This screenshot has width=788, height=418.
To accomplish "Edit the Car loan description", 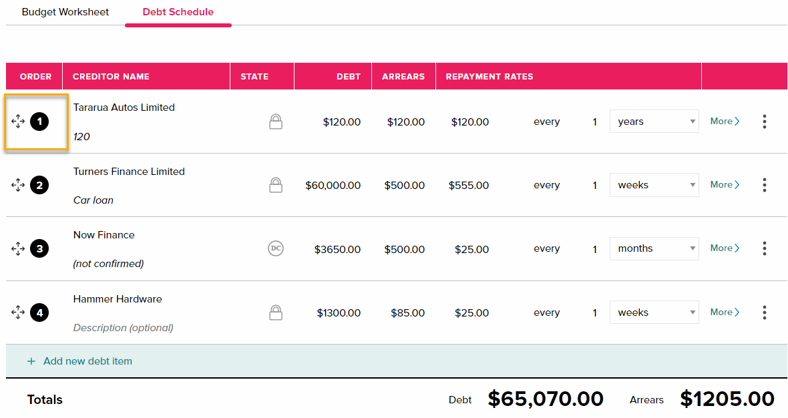I will pyautogui.click(x=93, y=200).
